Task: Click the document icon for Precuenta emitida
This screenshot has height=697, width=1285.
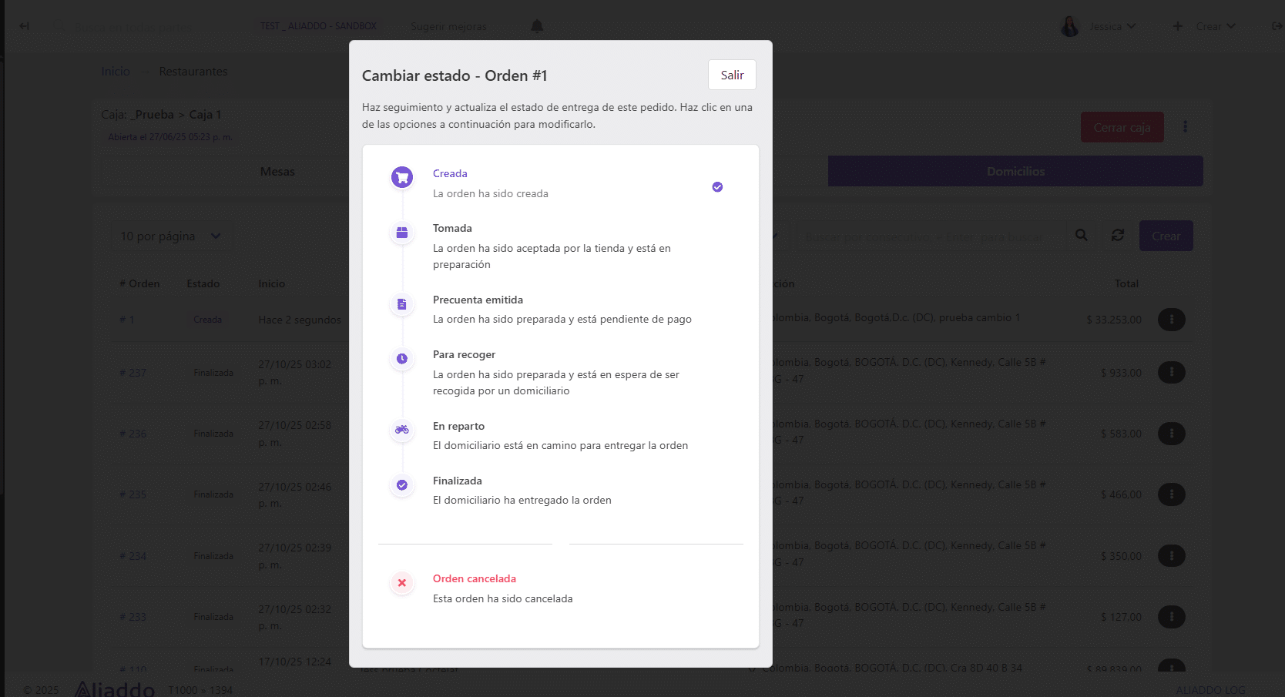Action: tap(401, 304)
